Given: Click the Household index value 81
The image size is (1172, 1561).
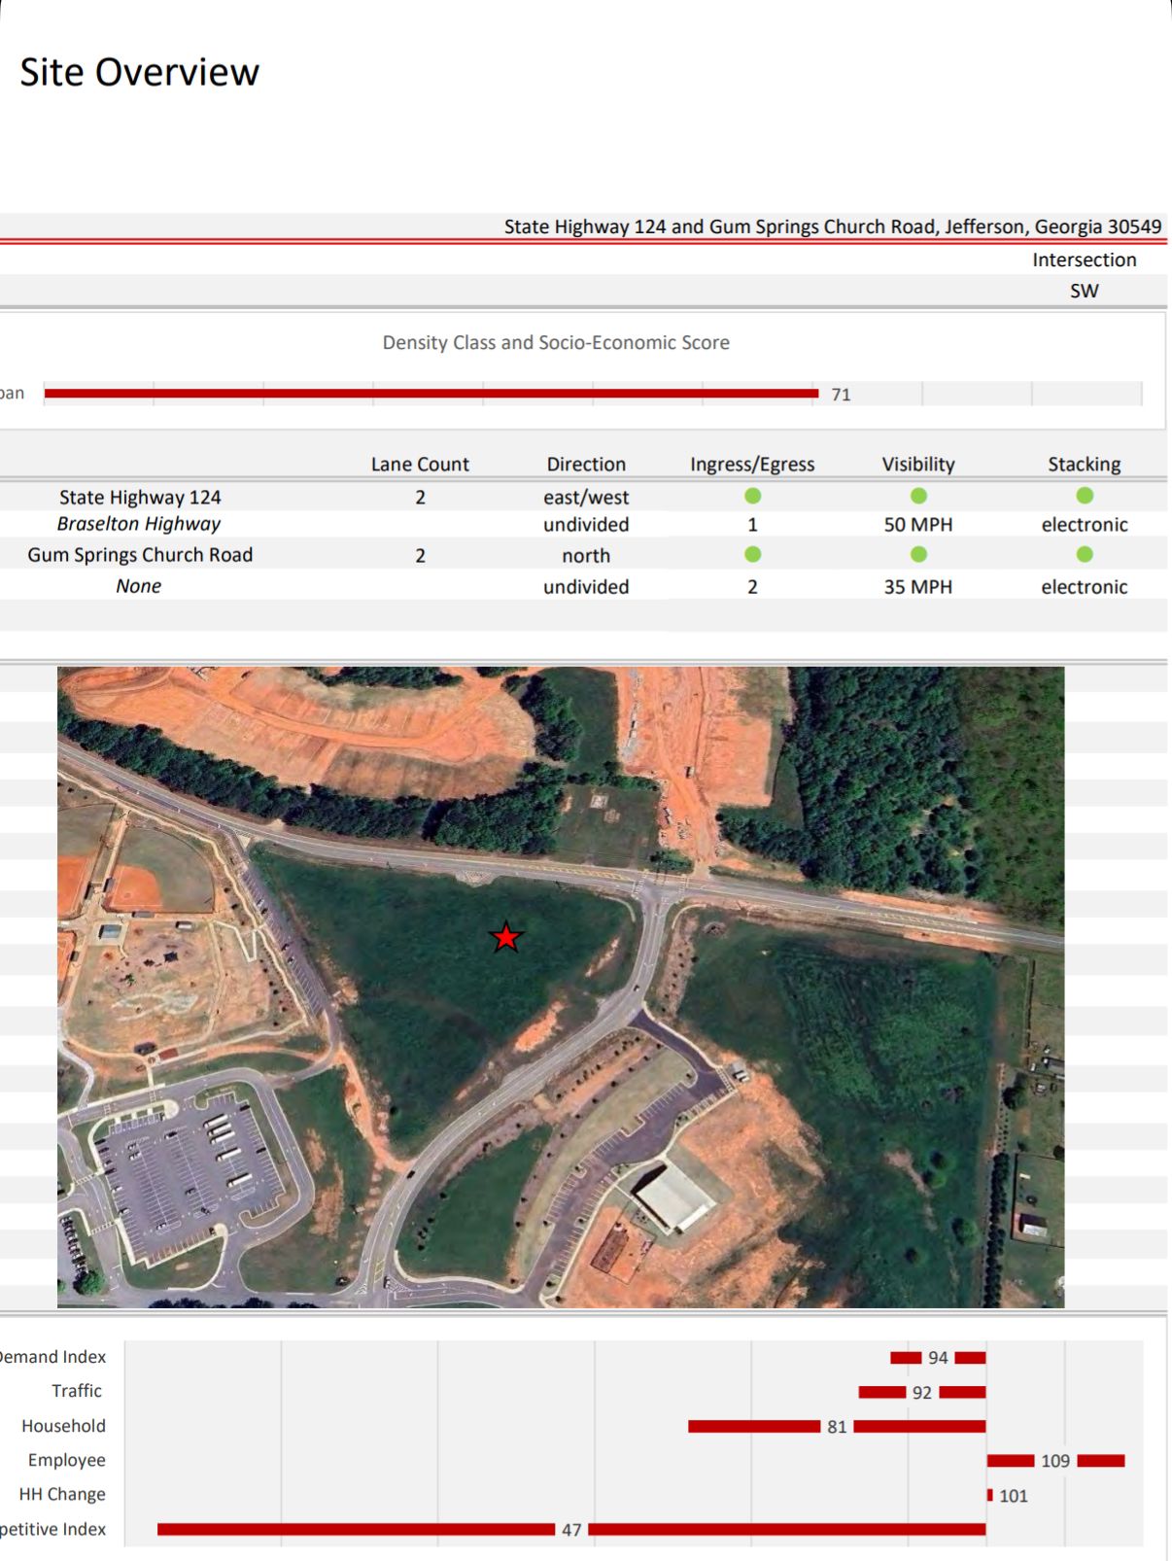Looking at the screenshot, I should 837,1427.
